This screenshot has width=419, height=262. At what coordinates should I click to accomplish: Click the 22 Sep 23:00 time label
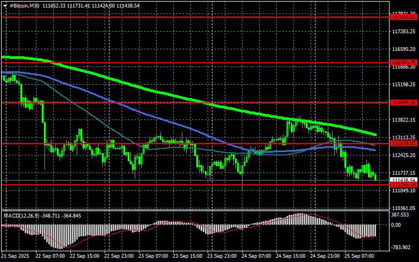point(119,256)
